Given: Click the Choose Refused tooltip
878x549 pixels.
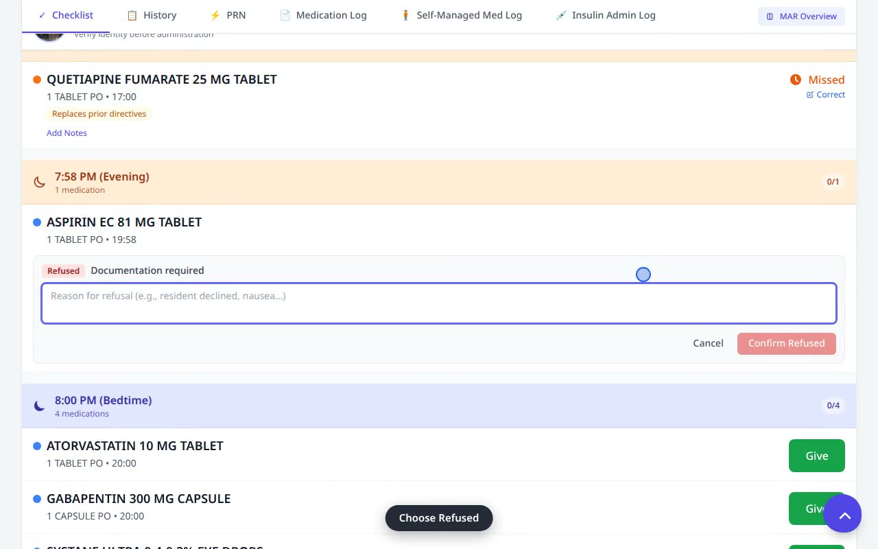Looking at the screenshot, I should click(x=439, y=518).
